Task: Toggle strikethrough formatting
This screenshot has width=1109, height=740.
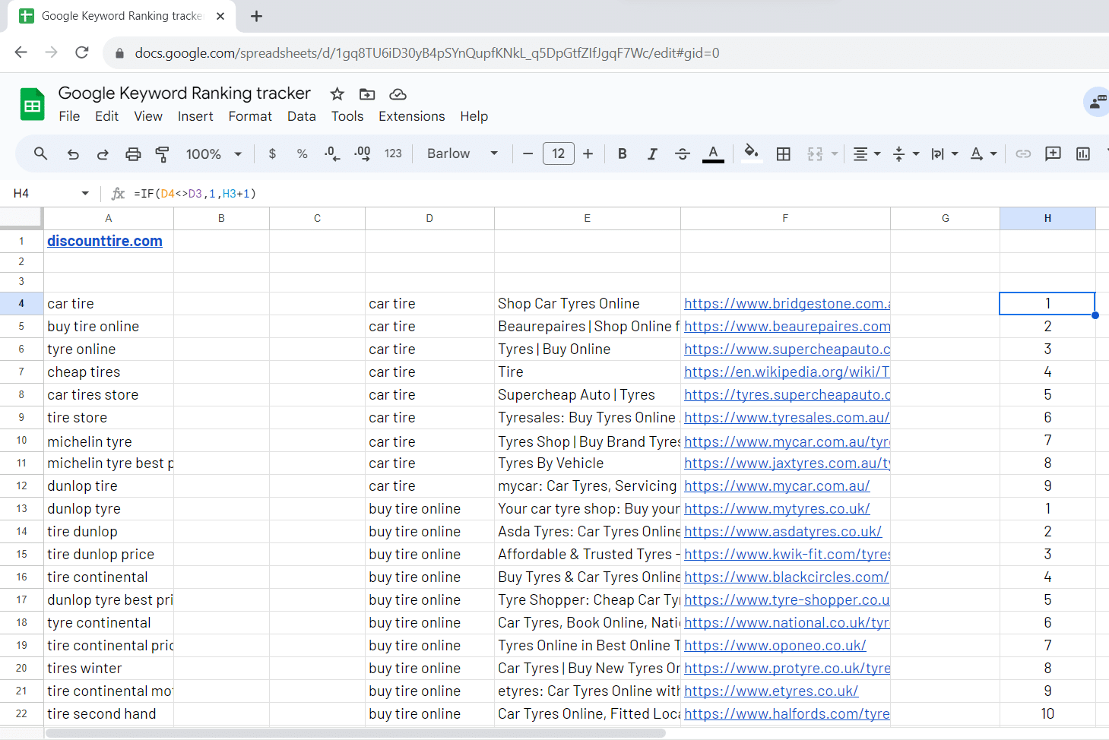Action: (682, 154)
